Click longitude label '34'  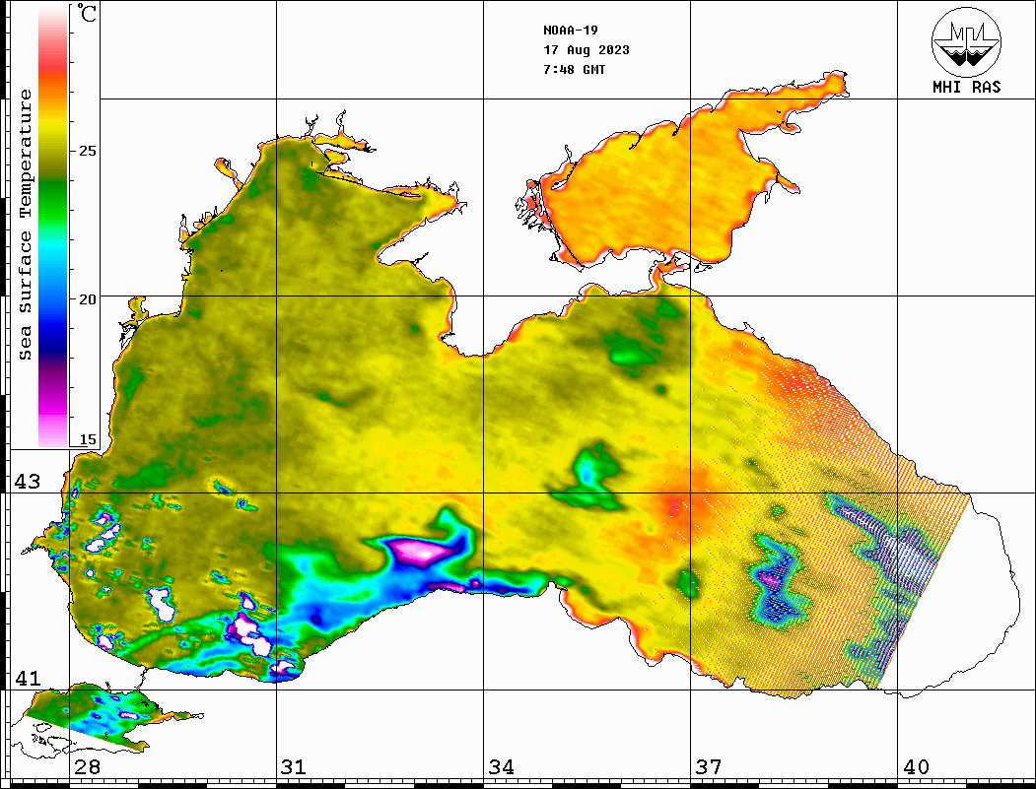pos(501,767)
